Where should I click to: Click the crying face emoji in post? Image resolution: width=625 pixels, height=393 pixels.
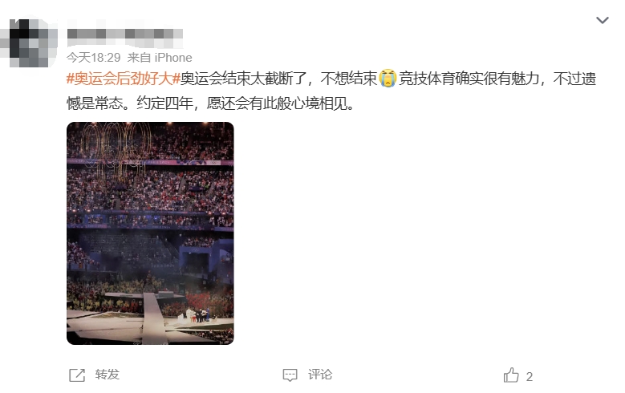388,79
